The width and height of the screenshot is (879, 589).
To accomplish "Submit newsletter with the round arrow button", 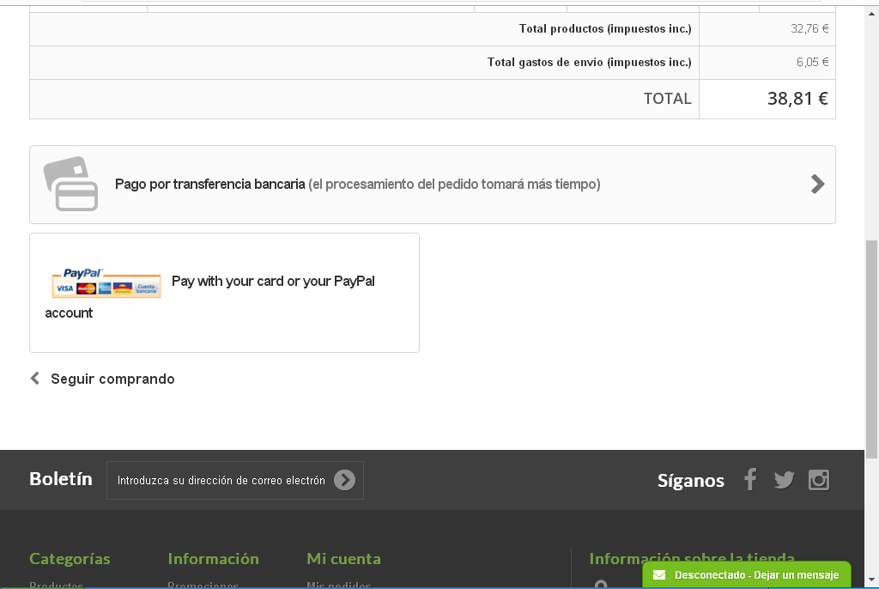I will (344, 480).
